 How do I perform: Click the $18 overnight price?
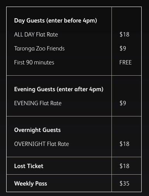coord(124,144)
